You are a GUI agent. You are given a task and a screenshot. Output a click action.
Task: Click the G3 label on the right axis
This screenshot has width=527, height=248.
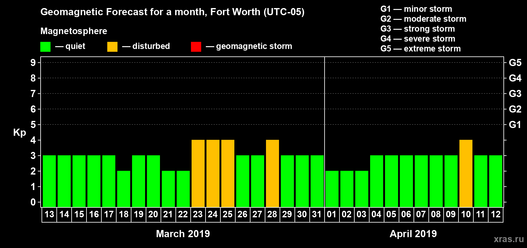click(x=515, y=94)
